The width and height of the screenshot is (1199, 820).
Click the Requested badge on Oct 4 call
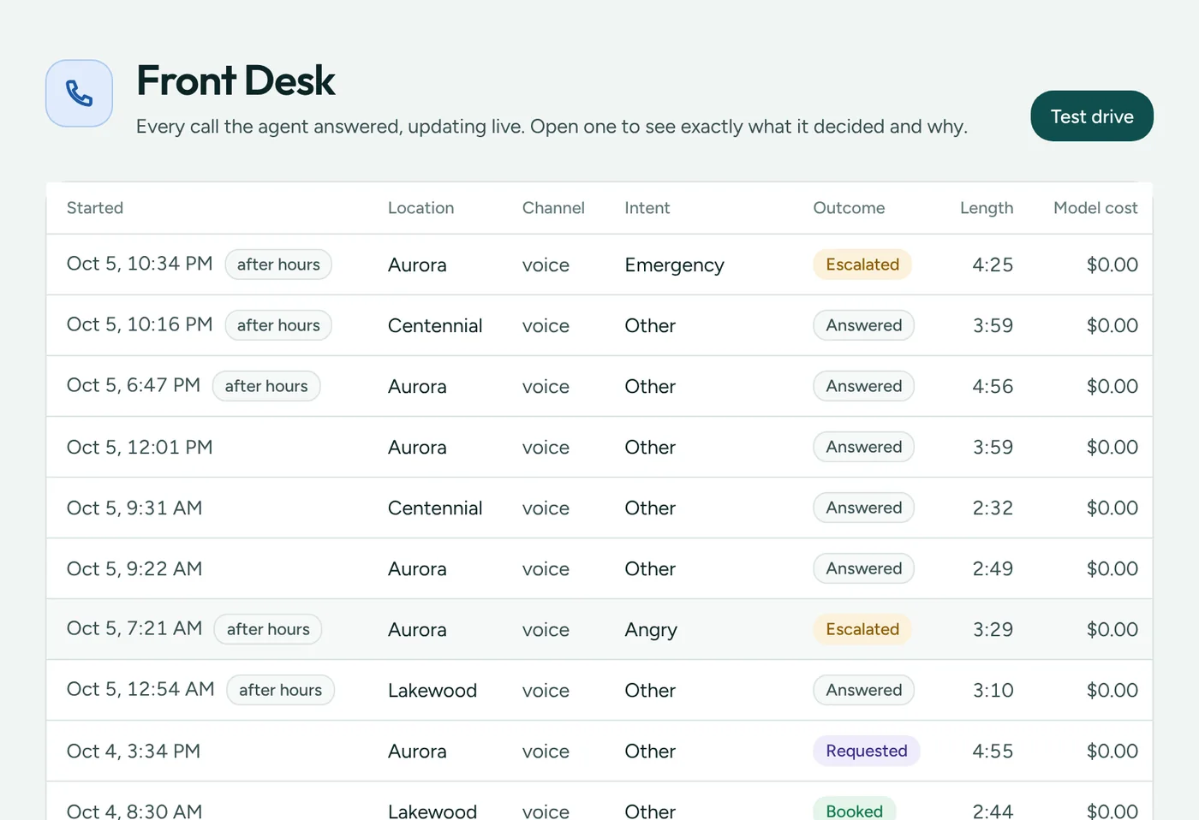pyautogui.click(x=867, y=751)
